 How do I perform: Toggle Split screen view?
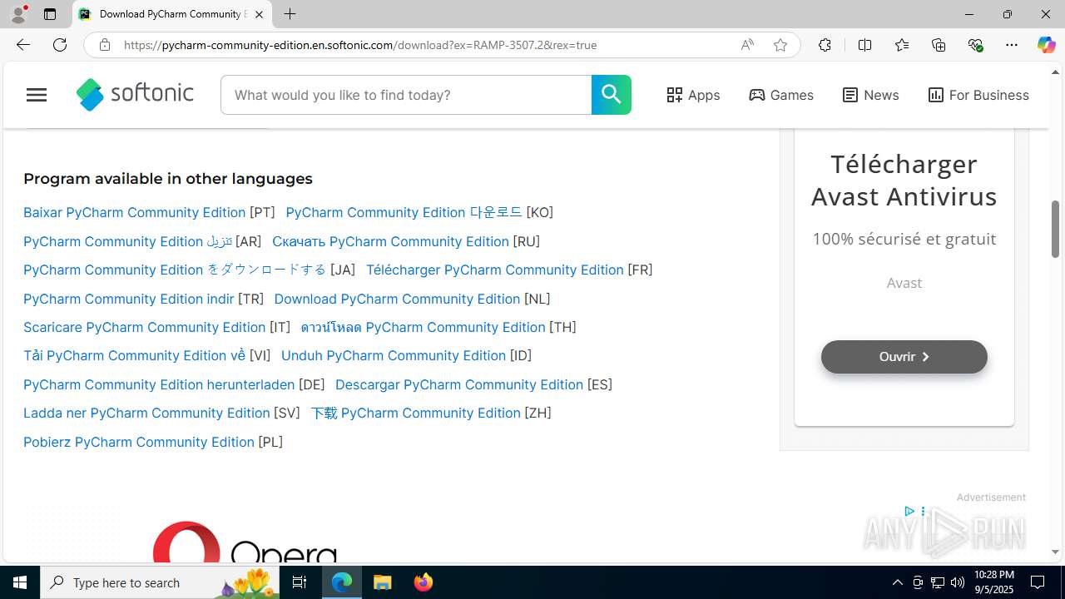coord(864,45)
